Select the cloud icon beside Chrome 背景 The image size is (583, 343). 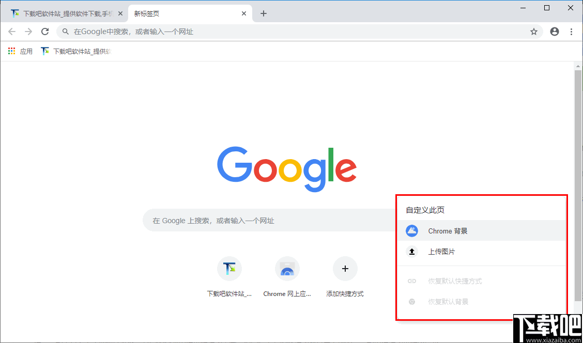(x=411, y=230)
